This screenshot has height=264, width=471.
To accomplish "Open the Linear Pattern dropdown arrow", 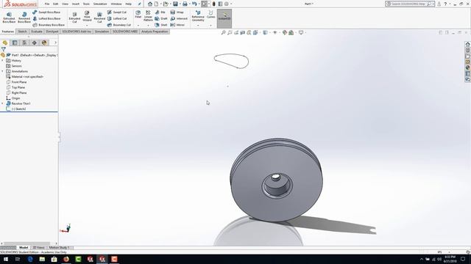I will pos(148,26).
